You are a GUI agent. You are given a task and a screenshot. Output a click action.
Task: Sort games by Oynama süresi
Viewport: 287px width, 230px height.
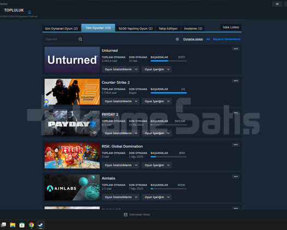(x=193, y=39)
